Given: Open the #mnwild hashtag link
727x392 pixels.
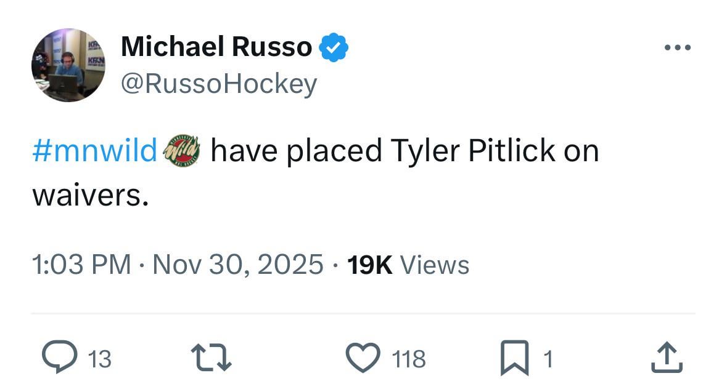Looking at the screenshot, I should tap(94, 150).
